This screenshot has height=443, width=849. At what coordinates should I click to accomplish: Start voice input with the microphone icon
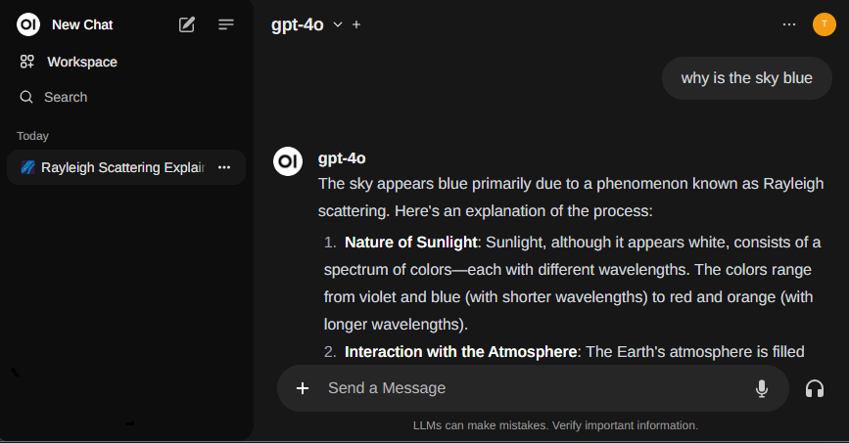[762, 388]
